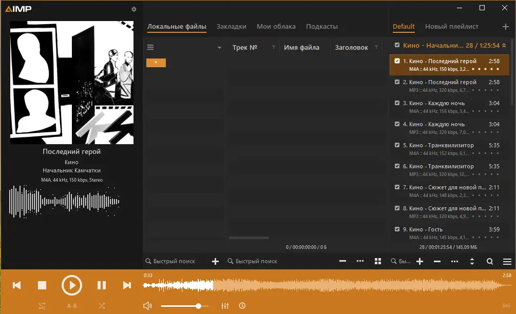Open filter for Трек № column

click(274, 47)
